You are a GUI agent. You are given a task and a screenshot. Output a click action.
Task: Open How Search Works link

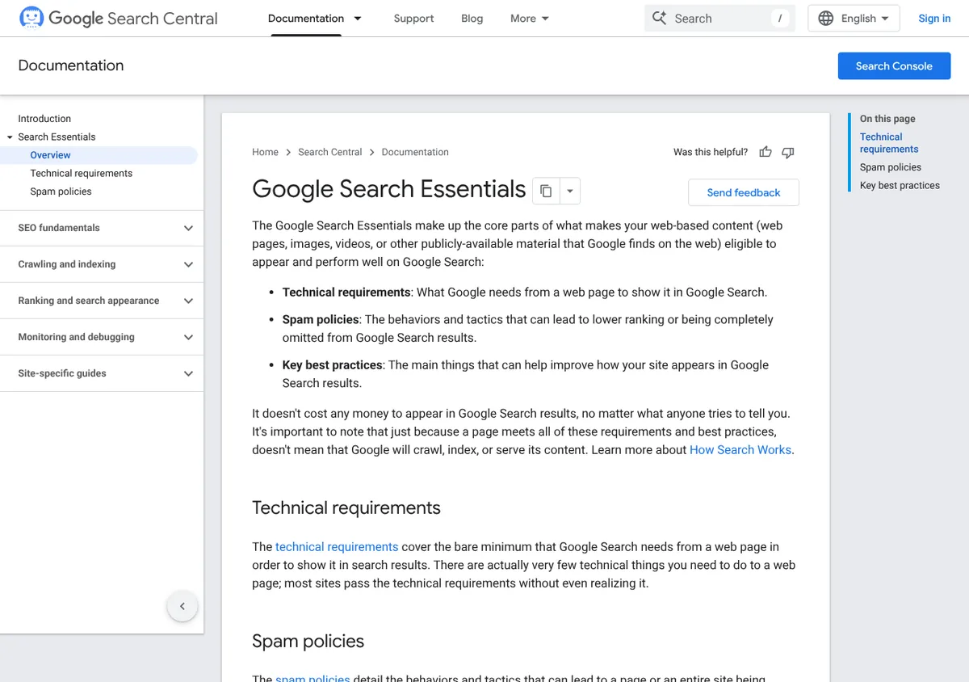click(x=740, y=449)
